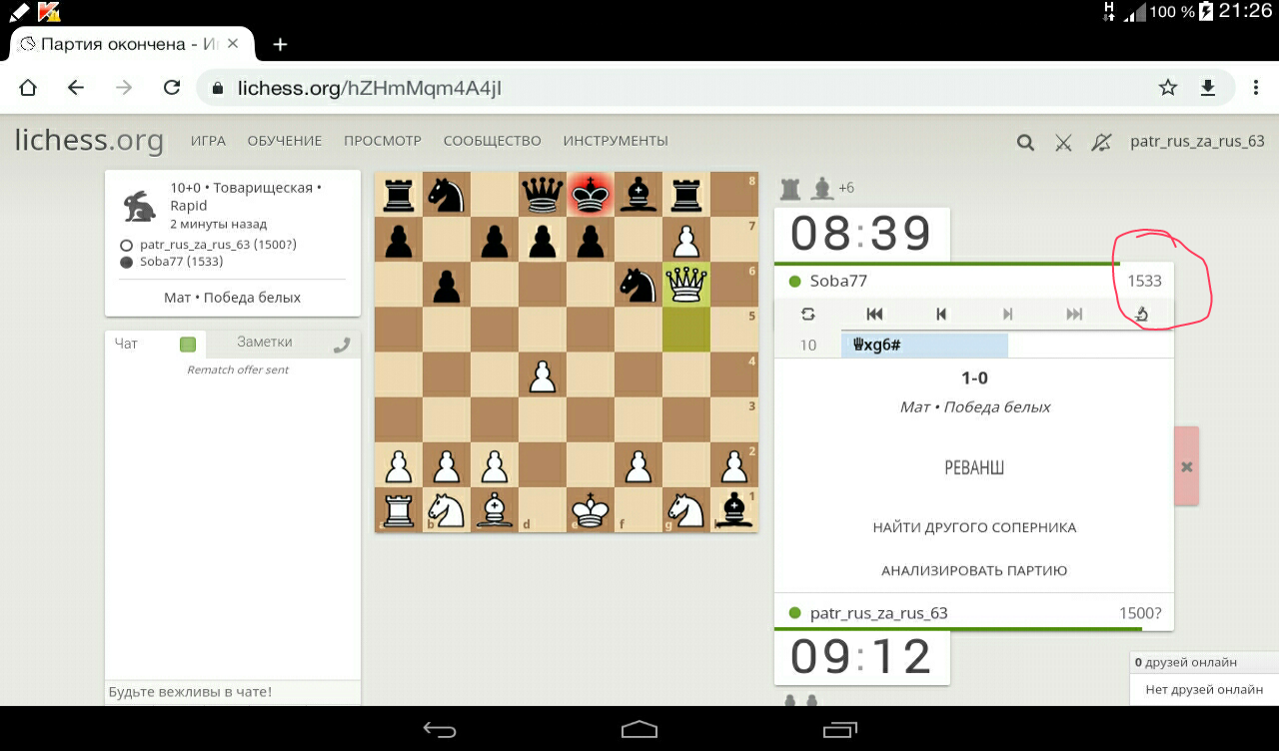The height and width of the screenshot is (751, 1279).
Task: Switch to the Заметки tab
Action: pos(265,342)
